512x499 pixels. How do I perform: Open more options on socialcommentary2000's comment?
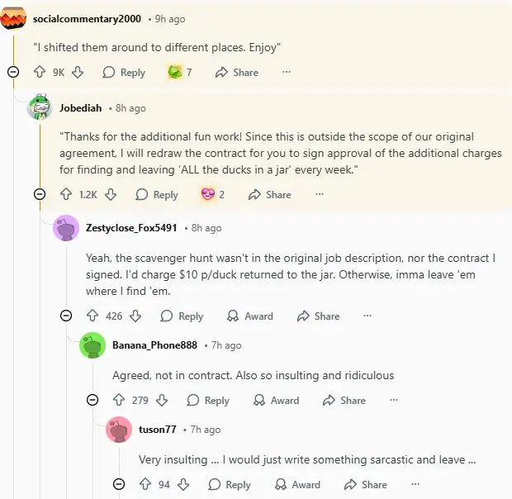pyautogui.click(x=287, y=73)
